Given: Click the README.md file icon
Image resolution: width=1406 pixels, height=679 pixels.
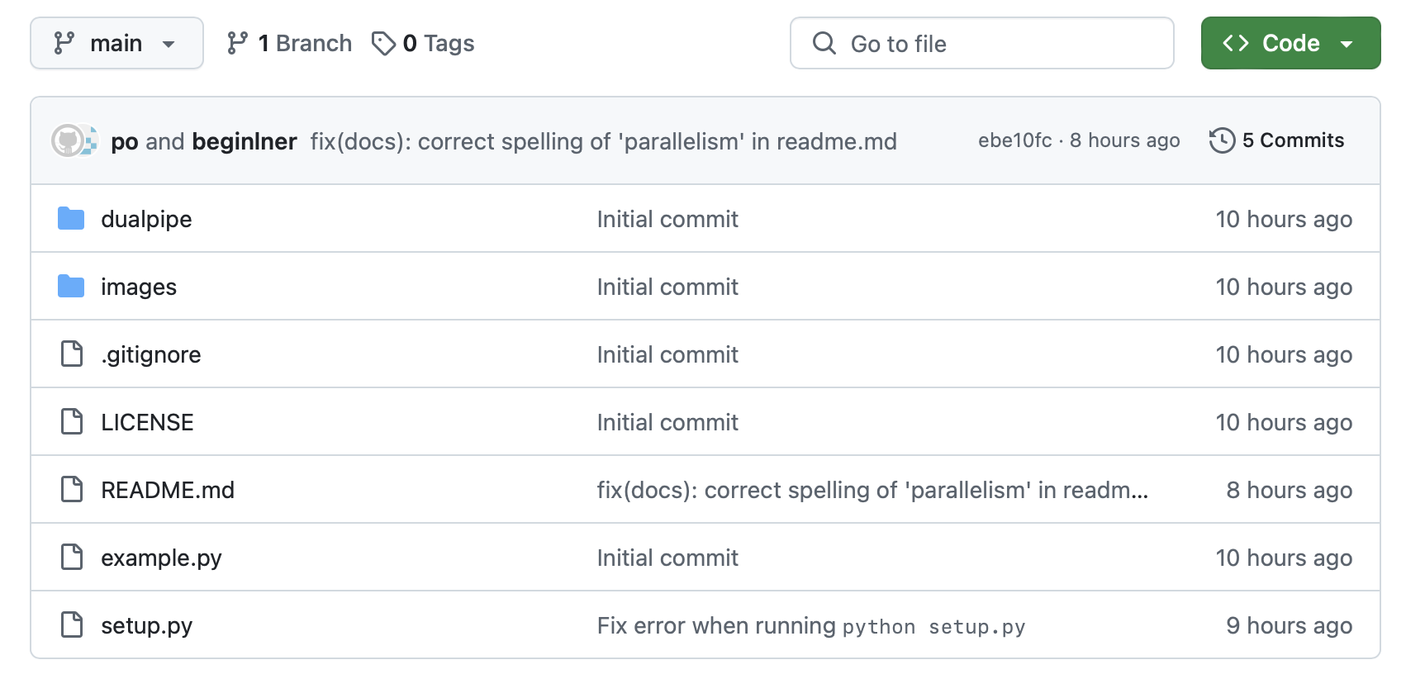Looking at the screenshot, I should (x=72, y=489).
